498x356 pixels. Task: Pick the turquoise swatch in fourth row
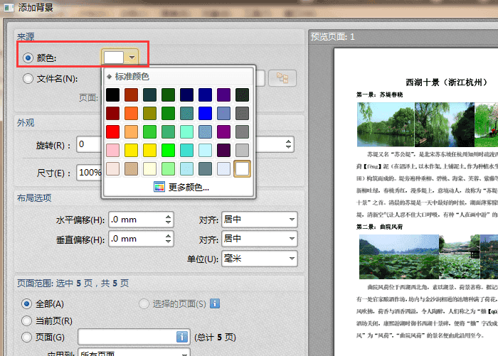186,150
